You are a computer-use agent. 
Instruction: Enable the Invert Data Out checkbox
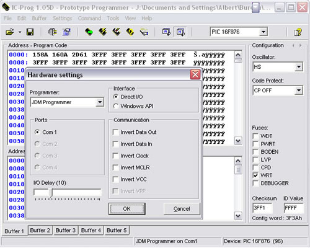[115, 132]
